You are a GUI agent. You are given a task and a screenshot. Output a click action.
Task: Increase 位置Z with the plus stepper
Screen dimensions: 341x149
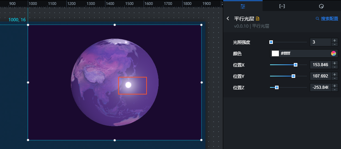pos(335,85)
